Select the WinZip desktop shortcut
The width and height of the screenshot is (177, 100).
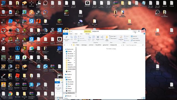click(11, 76)
